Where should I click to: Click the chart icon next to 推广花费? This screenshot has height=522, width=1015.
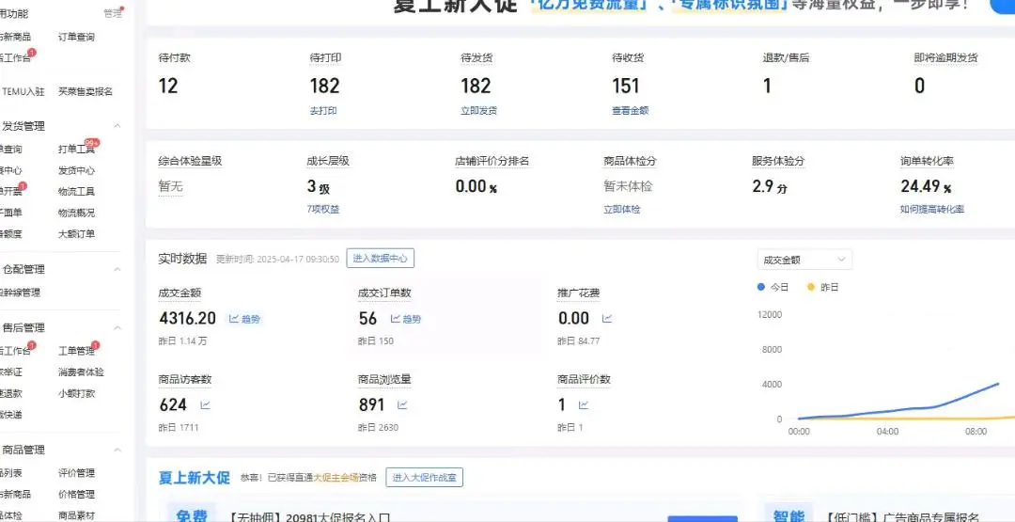pos(607,319)
